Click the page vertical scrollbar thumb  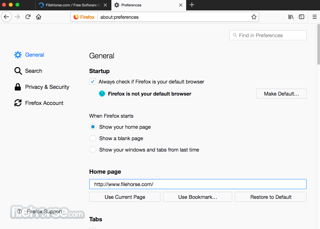(318, 44)
